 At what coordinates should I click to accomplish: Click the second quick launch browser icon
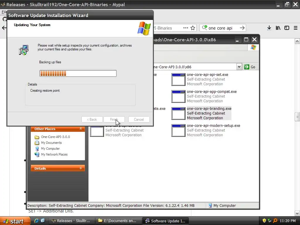tap(43, 221)
